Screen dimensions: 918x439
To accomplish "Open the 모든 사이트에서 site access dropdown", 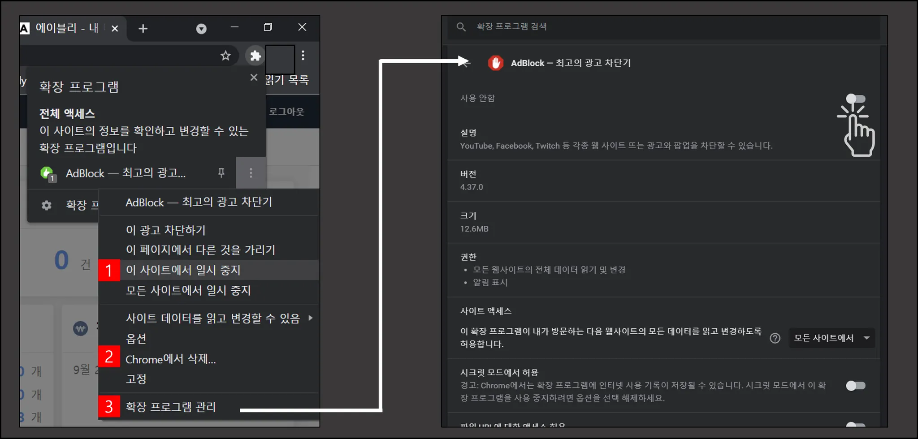I will tap(832, 338).
